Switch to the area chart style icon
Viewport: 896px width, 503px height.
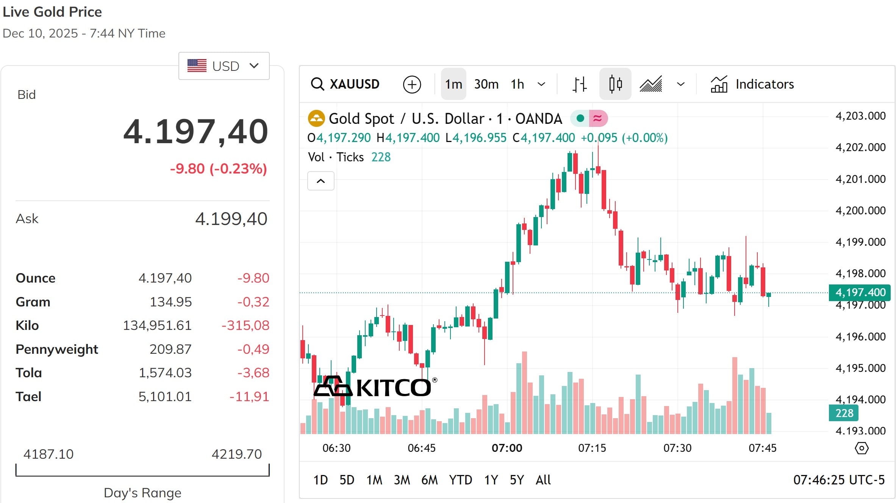tap(651, 84)
